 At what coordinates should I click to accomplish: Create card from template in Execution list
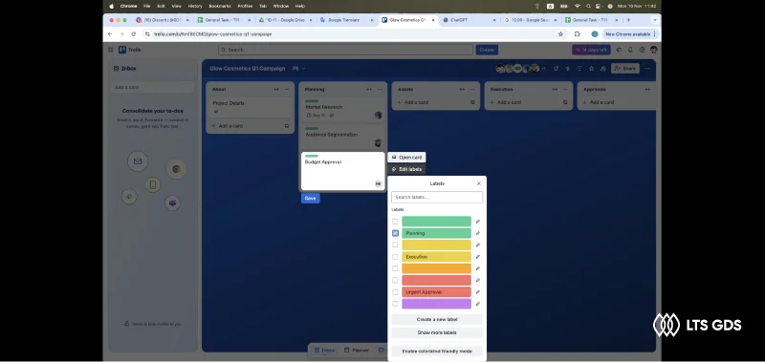point(565,102)
